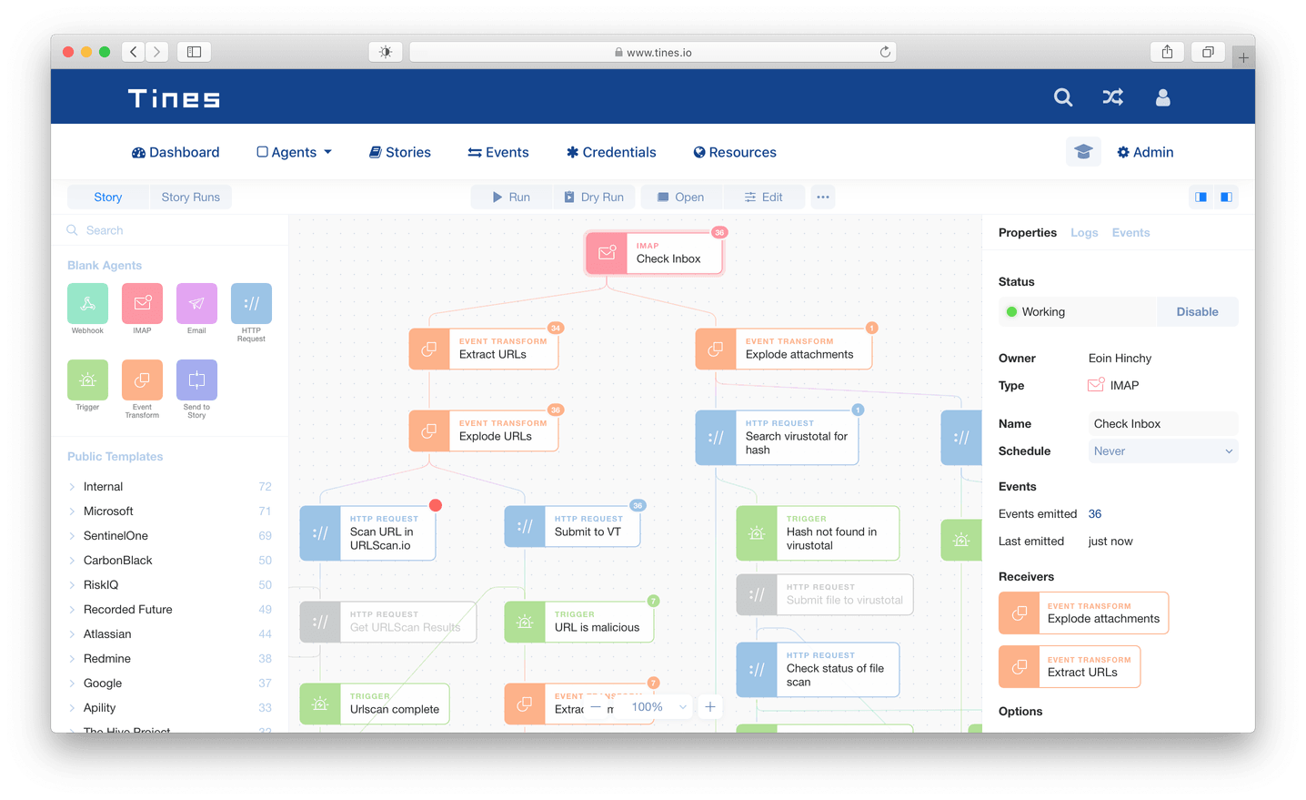Toggle the left panel layout view

pyautogui.click(x=1201, y=197)
